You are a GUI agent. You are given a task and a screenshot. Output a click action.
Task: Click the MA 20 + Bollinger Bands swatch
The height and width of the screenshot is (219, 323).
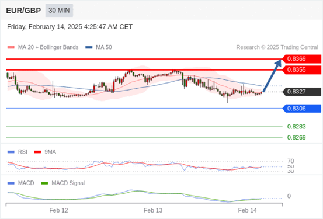coord(11,47)
